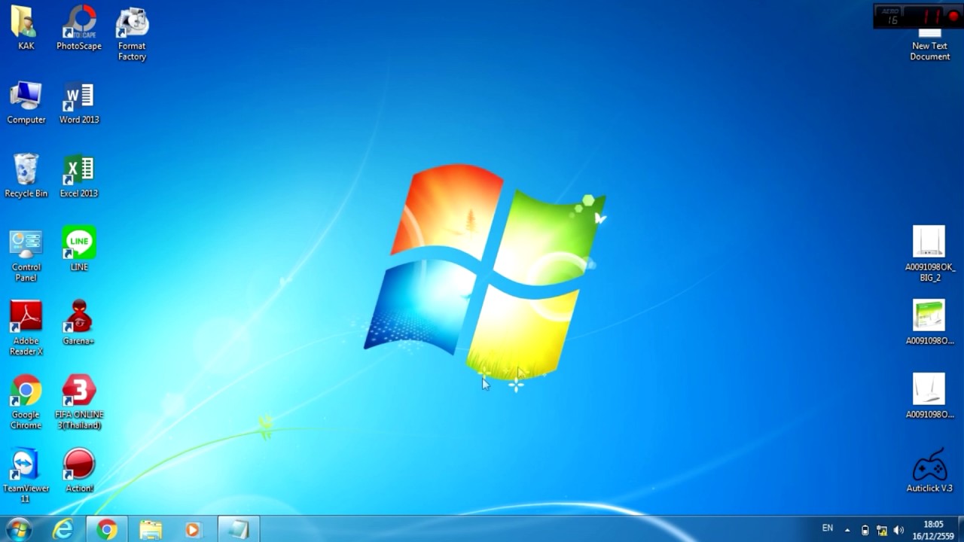Open Auticlick V.3 gamepad icon
The width and height of the screenshot is (964, 542).
(x=929, y=470)
